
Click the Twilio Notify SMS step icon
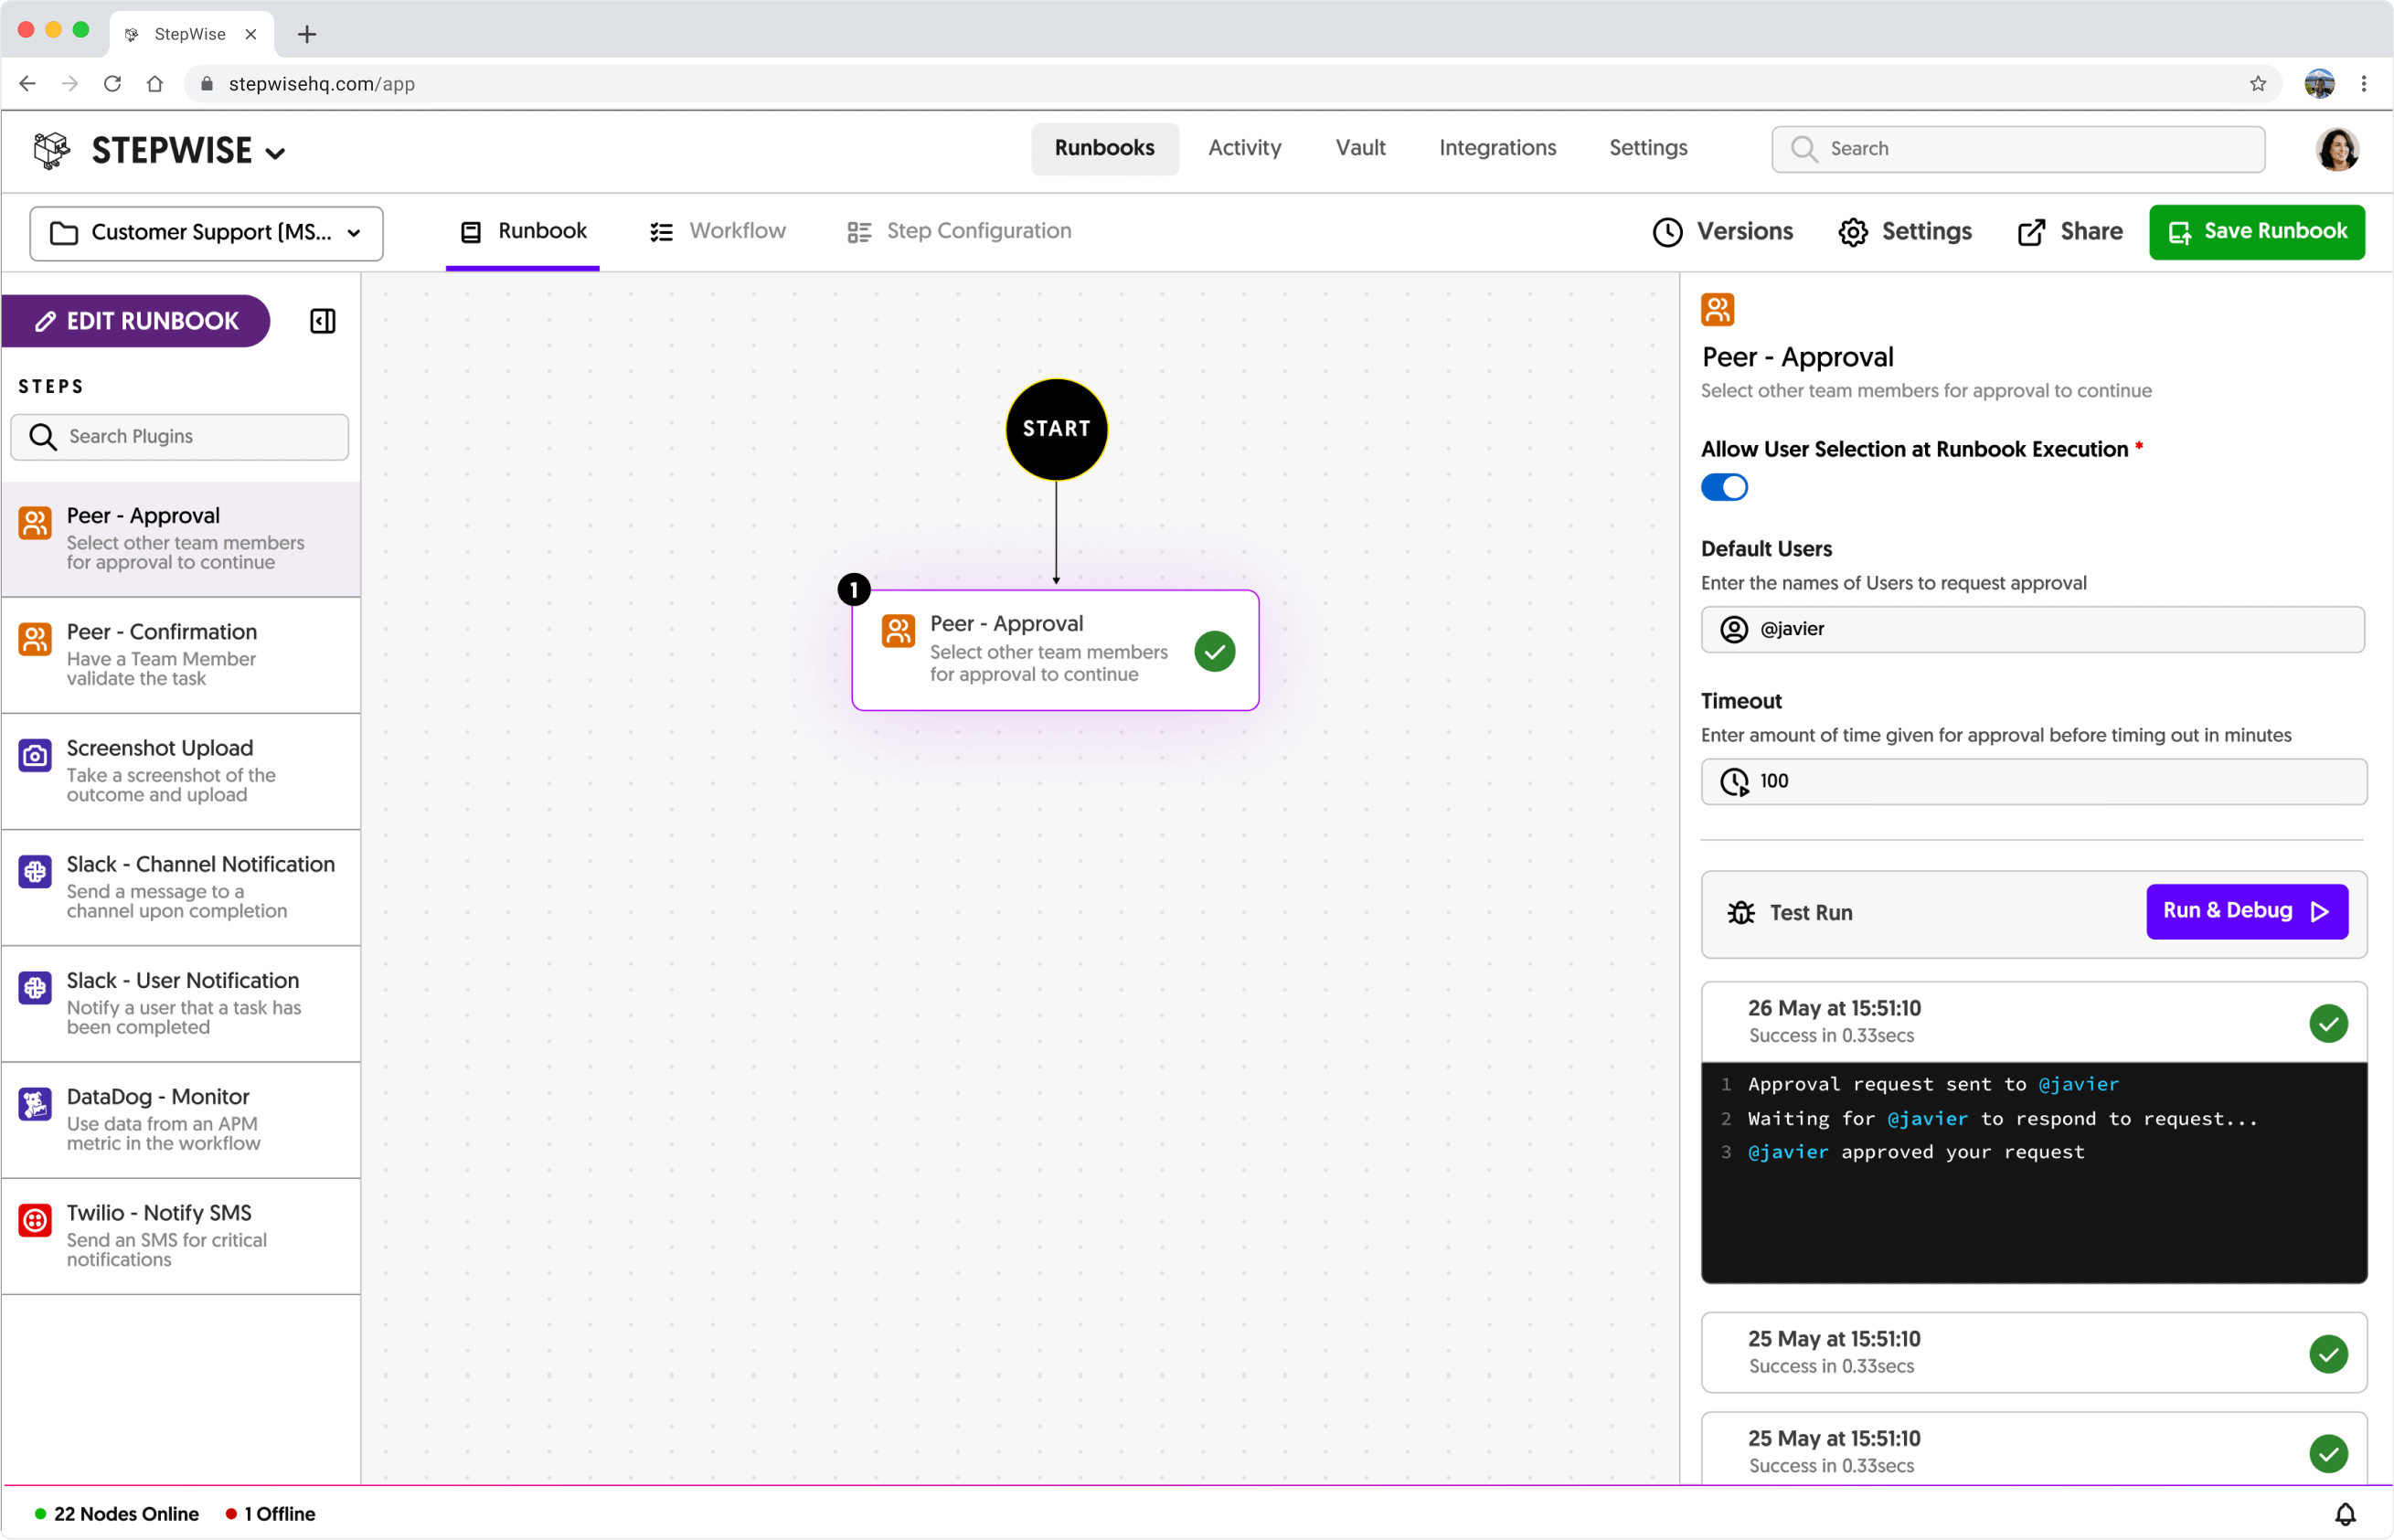point(35,1220)
